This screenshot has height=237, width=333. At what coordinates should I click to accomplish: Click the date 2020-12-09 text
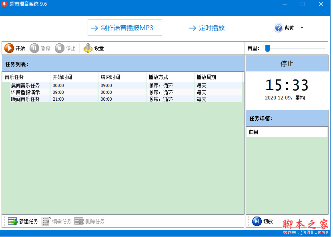pyautogui.click(x=278, y=98)
